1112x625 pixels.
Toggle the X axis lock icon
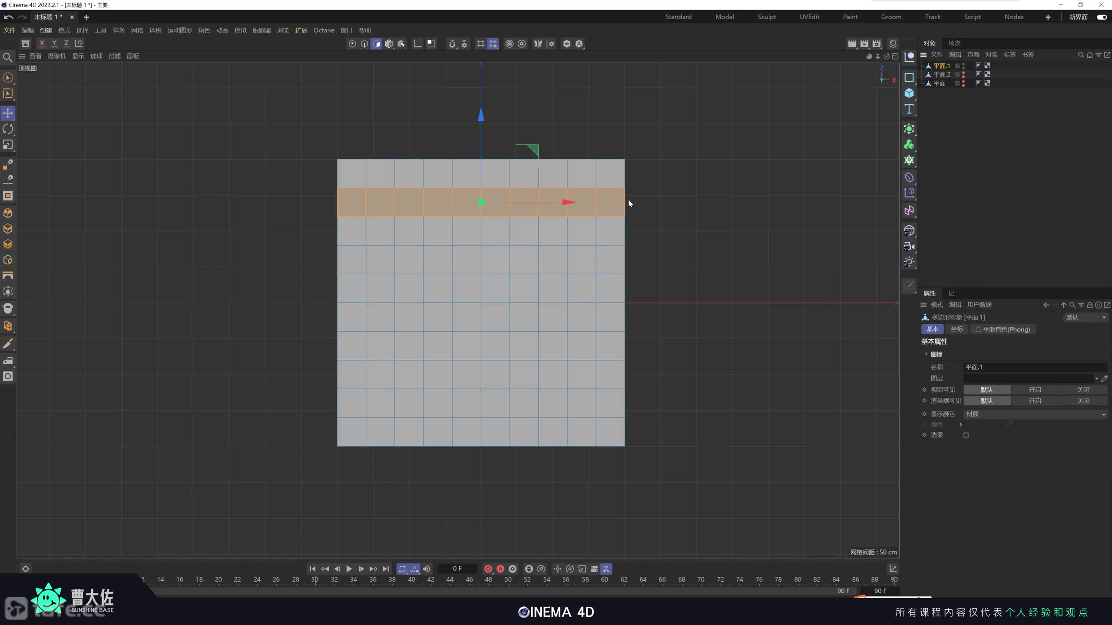click(x=42, y=43)
